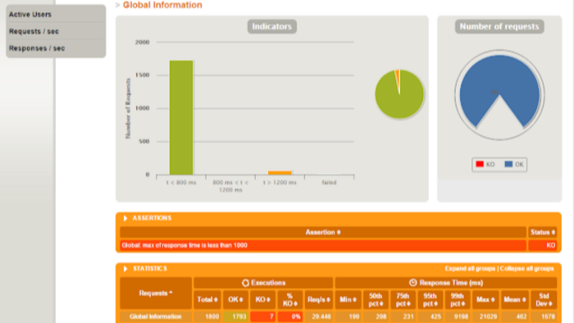This screenshot has width=574, height=323.
Task: Click the green t < 800 ms bar
Action: [x=181, y=117]
